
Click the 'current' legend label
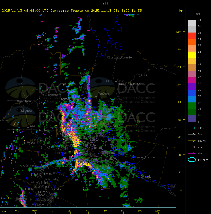coord(203,160)
